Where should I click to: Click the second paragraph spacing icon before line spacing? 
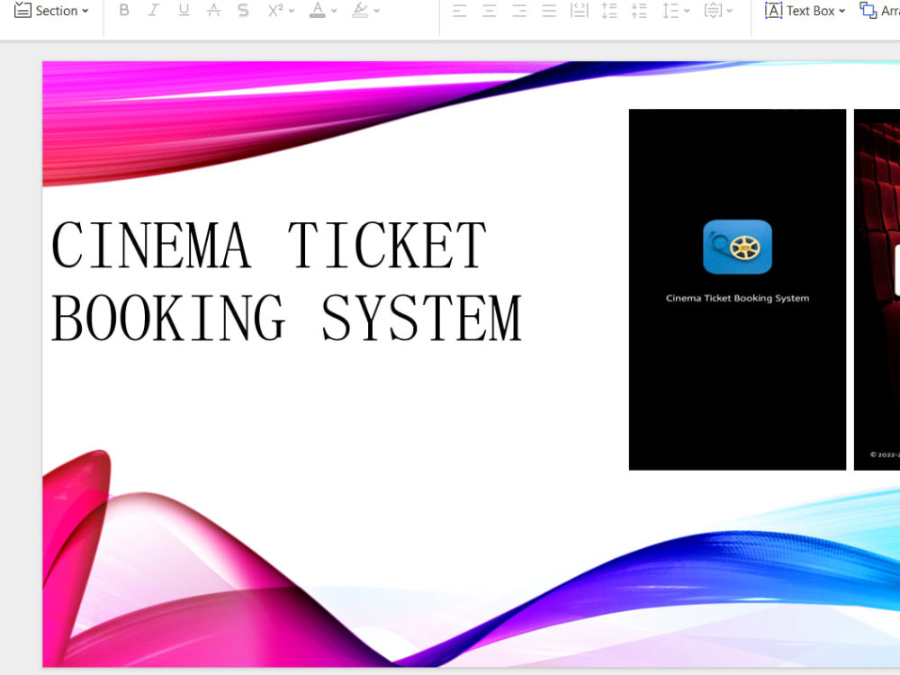(639, 10)
